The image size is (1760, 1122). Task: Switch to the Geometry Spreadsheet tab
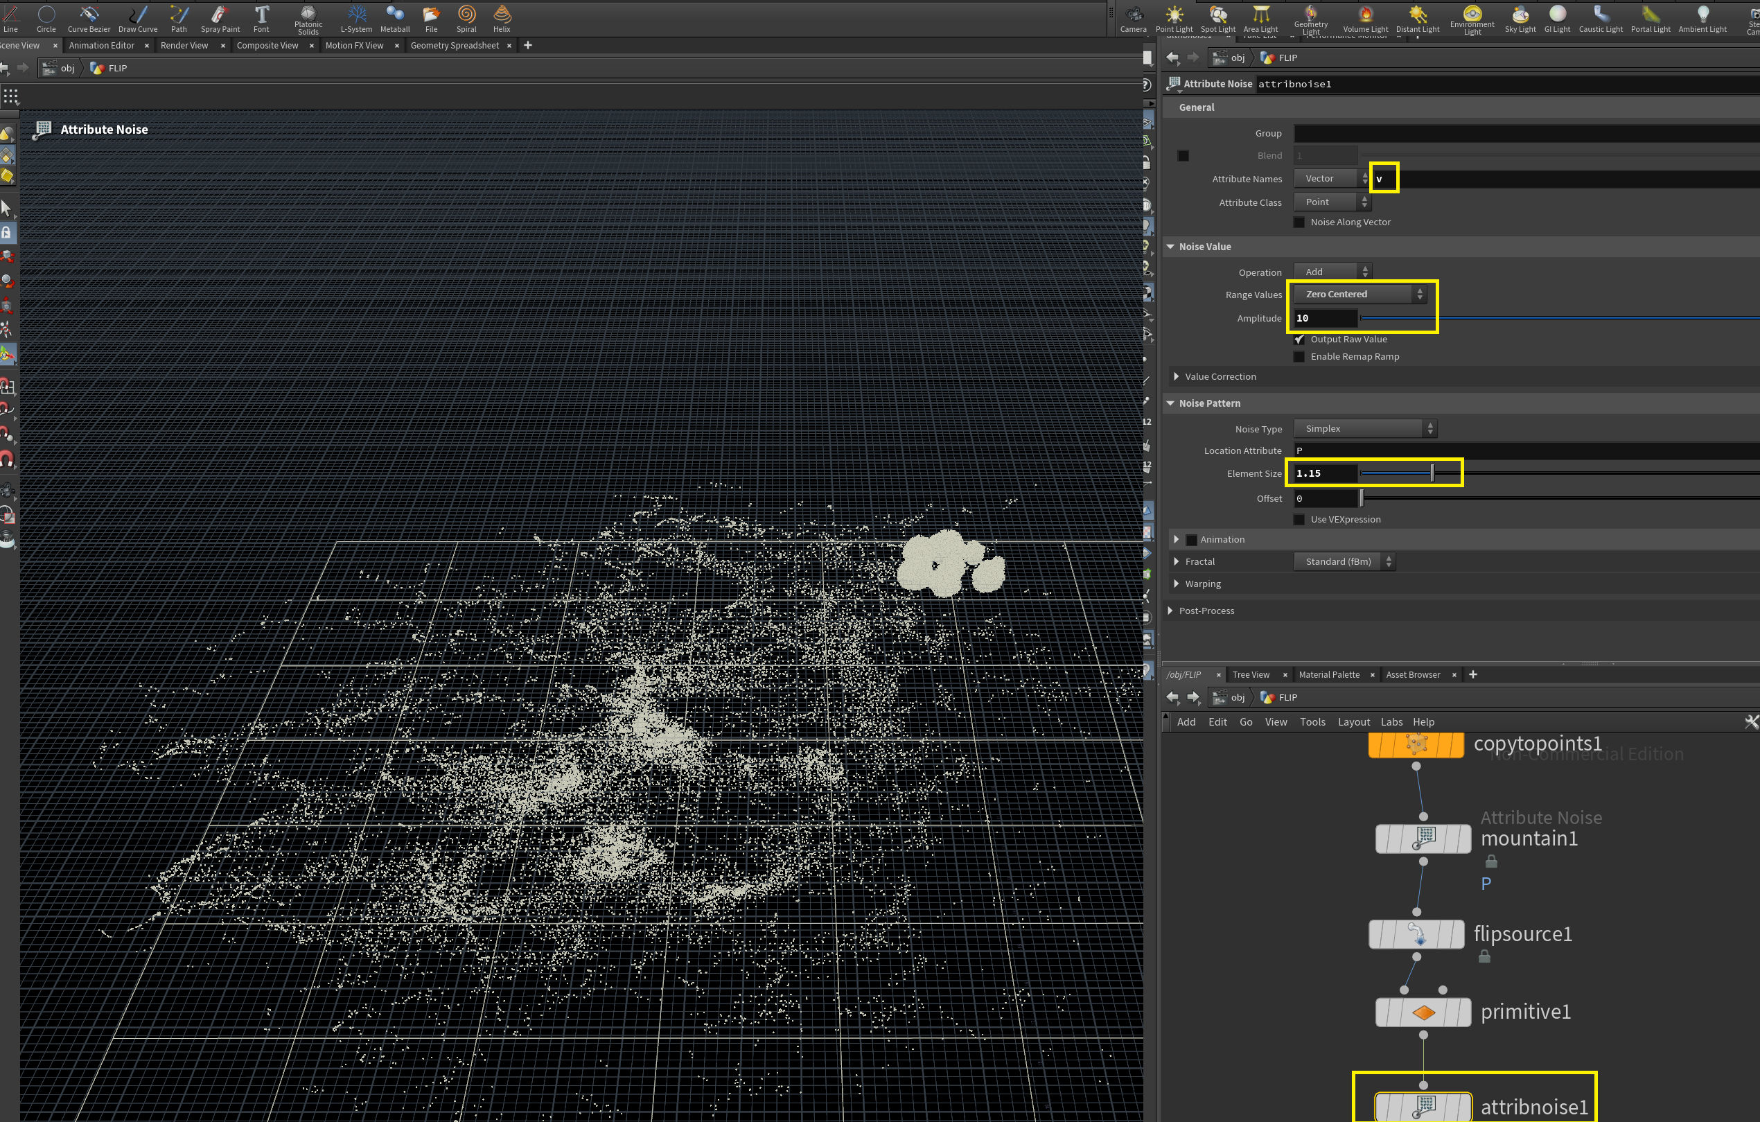click(x=455, y=45)
